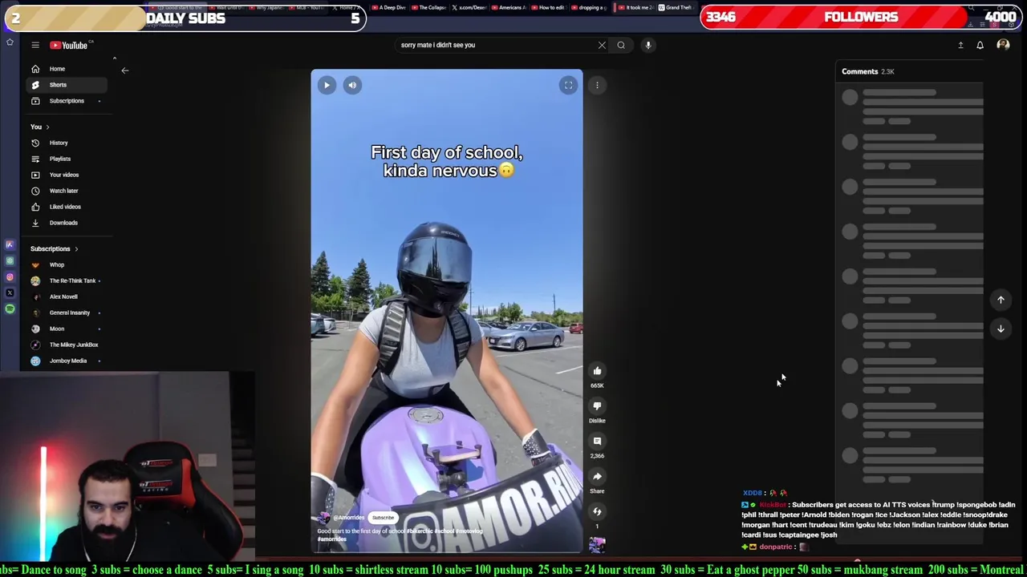Open the Instagram icon in the browser sidebar
Viewport: 1027px width, 577px height.
(x=10, y=277)
